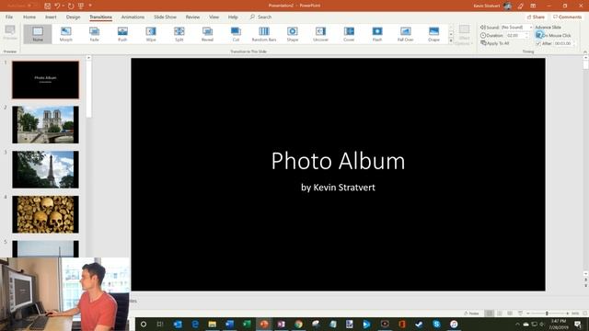Switch to Reading view icon

(510, 313)
